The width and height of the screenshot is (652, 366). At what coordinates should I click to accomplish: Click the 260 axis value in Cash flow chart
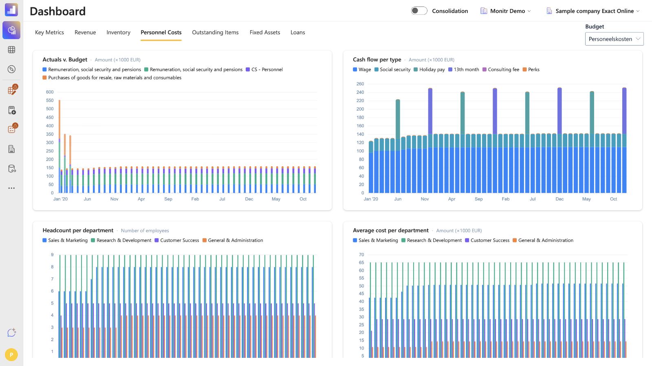click(x=360, y=84)
